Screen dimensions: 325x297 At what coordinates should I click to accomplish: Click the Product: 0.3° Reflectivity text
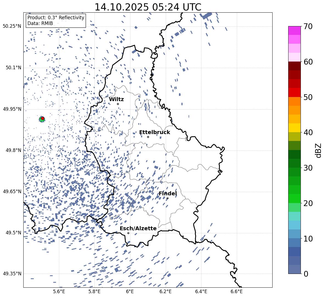(x=56, y=18)
